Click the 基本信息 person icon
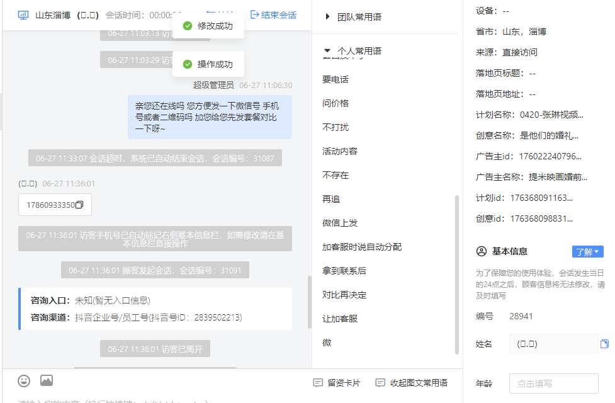615x403 pixels. (x=482, y=251)
